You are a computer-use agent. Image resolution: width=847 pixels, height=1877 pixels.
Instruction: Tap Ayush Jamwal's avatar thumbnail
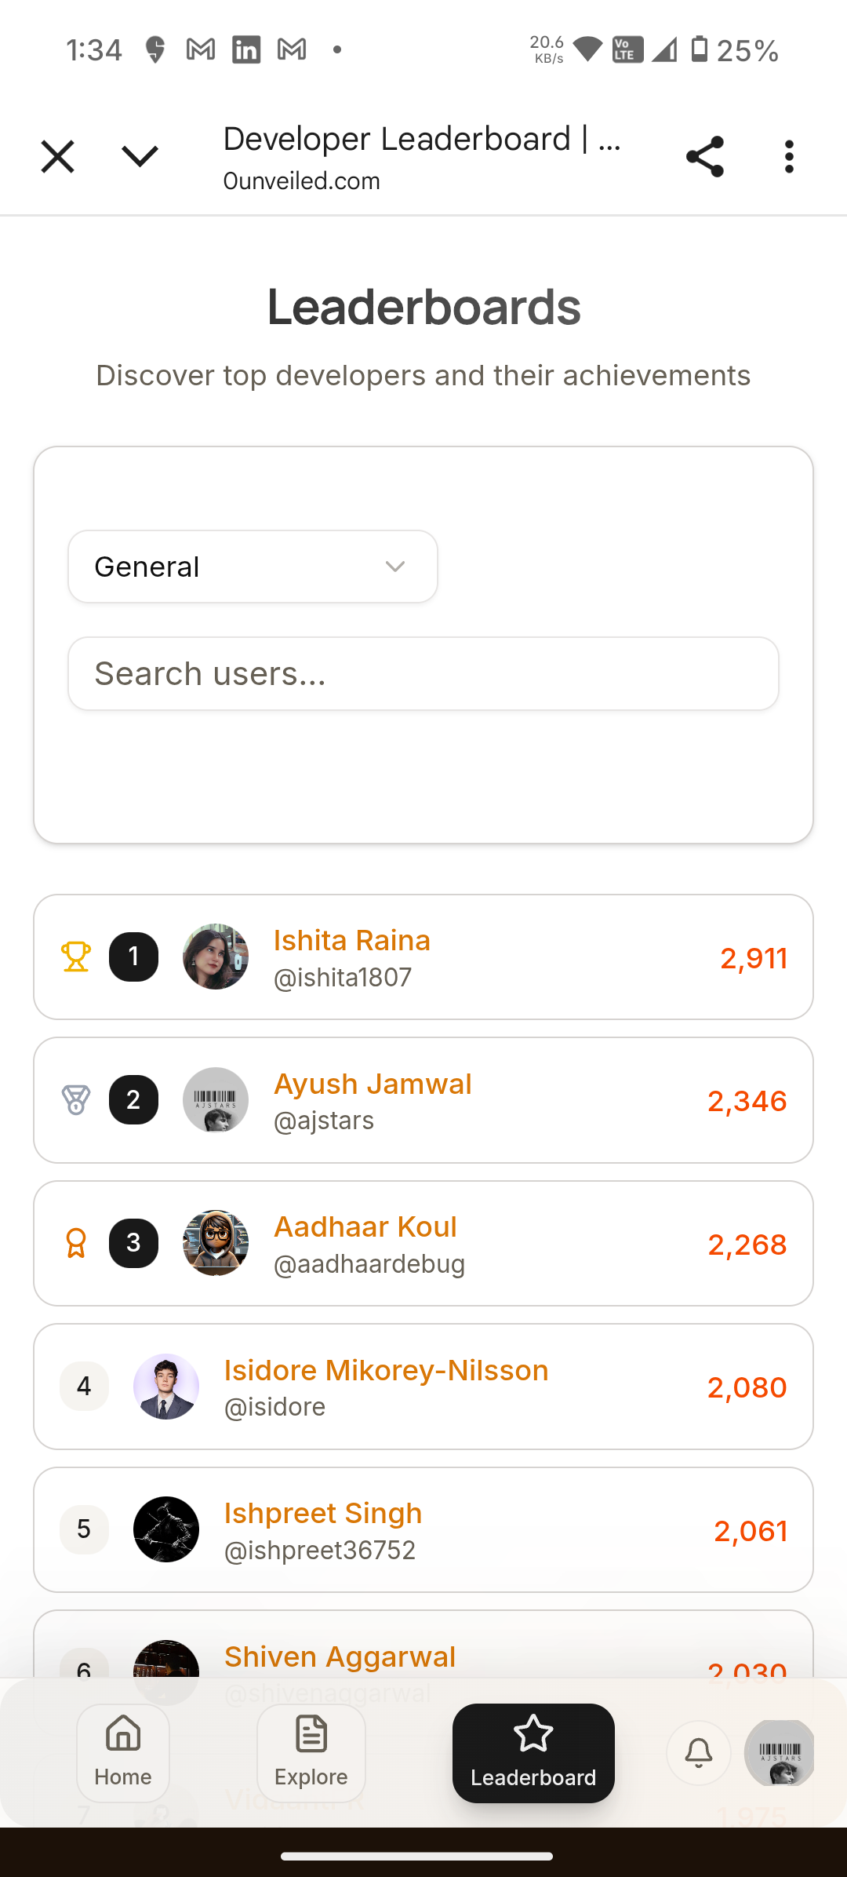tap(216, 1100)
